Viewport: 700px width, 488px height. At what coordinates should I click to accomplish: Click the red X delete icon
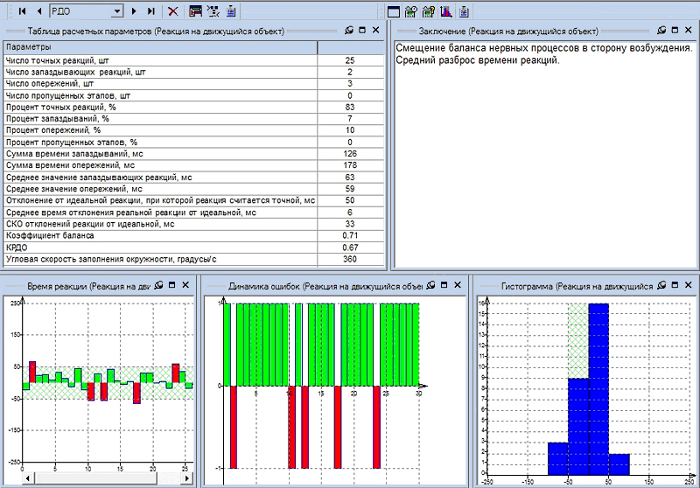click(x=173, y=11)
